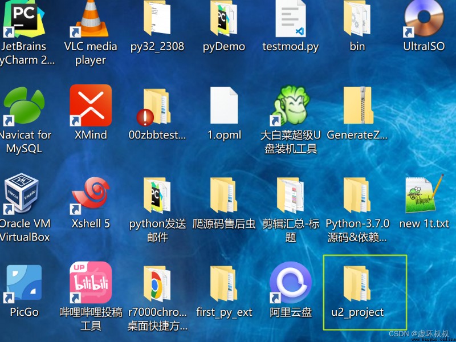Select the Python-3.7.0 源码&依赖 folder icon
Viewport: 456px width, 342px height.
[x=357, y=195]
